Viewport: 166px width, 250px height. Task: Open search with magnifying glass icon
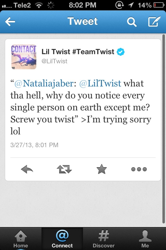(x=132, y=22)
